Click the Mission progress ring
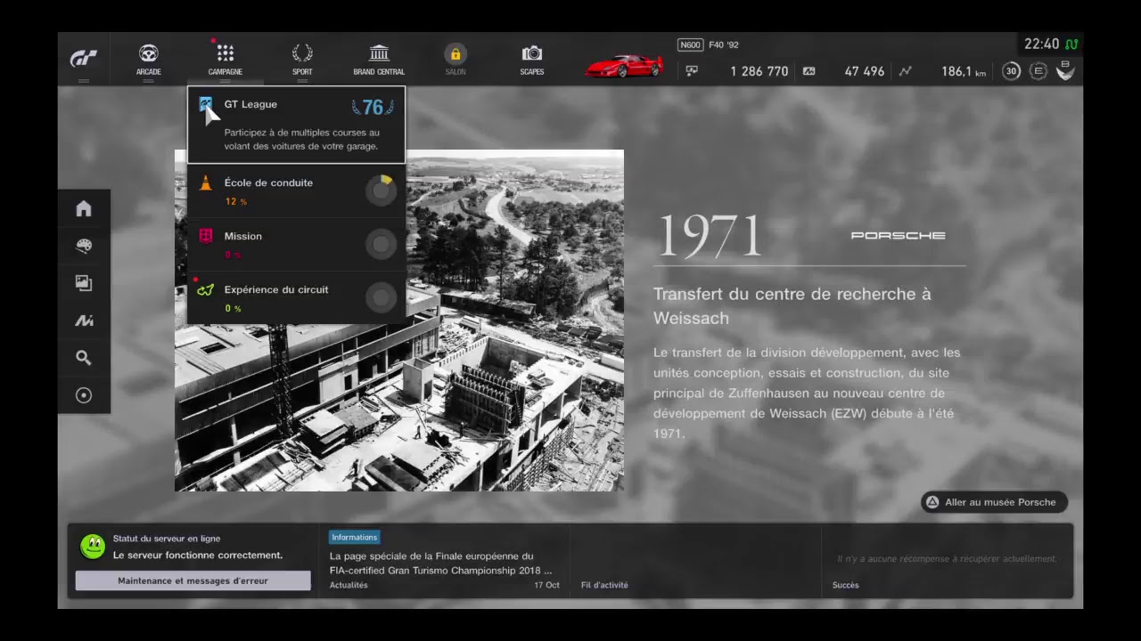 [x=381, y=244]
